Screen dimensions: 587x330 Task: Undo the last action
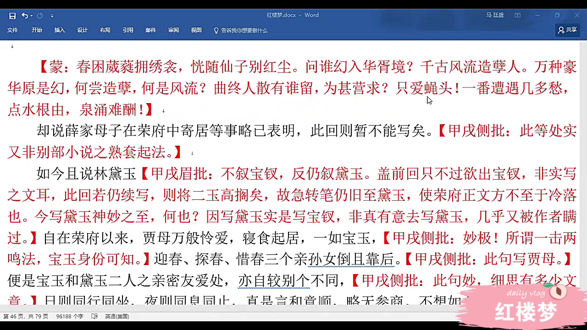[x=24, y=16]
